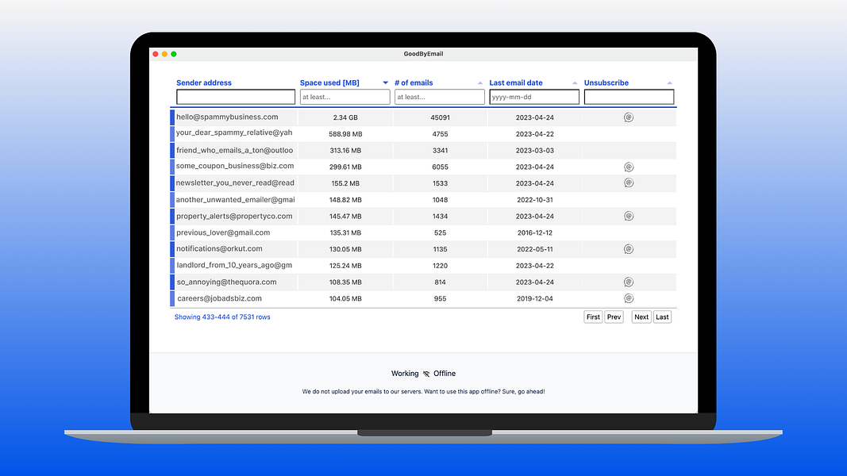The width and height of the screenshot is (847, 476).
Task: Click unsubscribe icon for some_coupon_business@biz.com
Action: [x=628, y=167]
